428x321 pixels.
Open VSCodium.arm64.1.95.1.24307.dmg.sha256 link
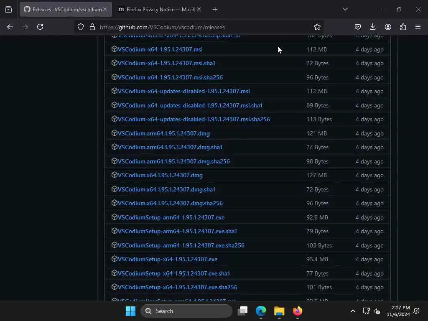click(173, 162)
